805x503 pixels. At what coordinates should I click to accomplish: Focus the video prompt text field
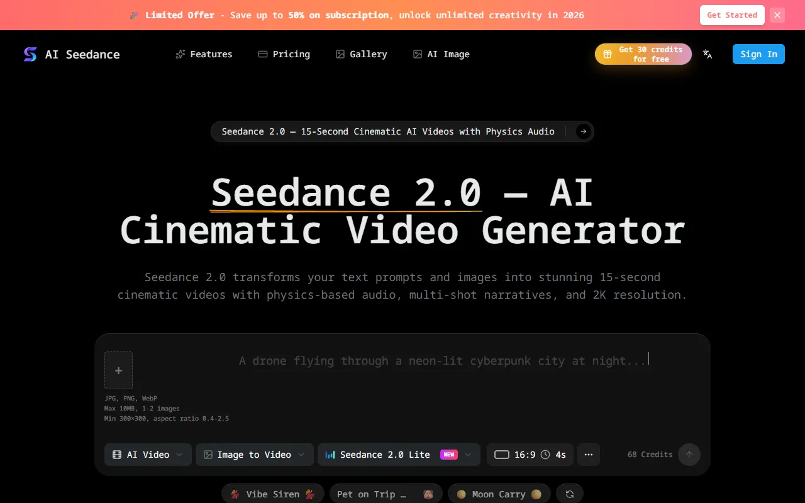(x=440, y=377)
